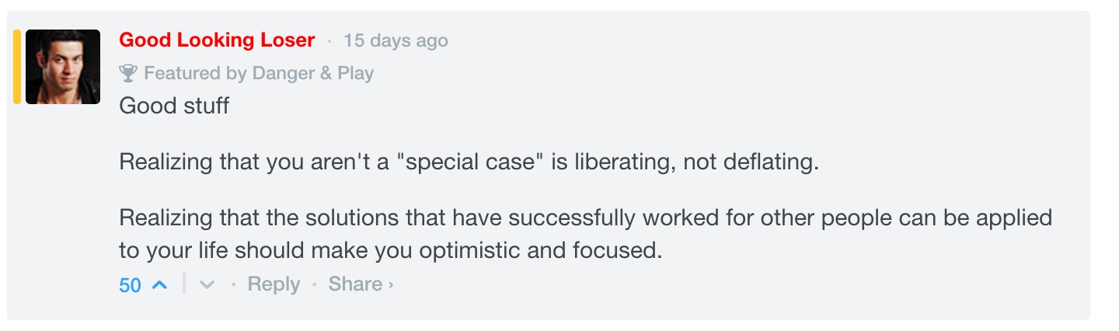The image size is (1119, 331).
Task: Click the dot separator before '15 days ago'
Action: click(329, 41)
